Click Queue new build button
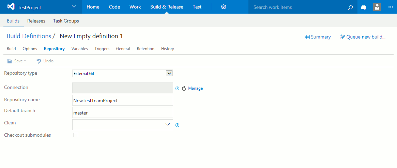The height and width of the screenshot is (168, 397). tap(363, 37)
